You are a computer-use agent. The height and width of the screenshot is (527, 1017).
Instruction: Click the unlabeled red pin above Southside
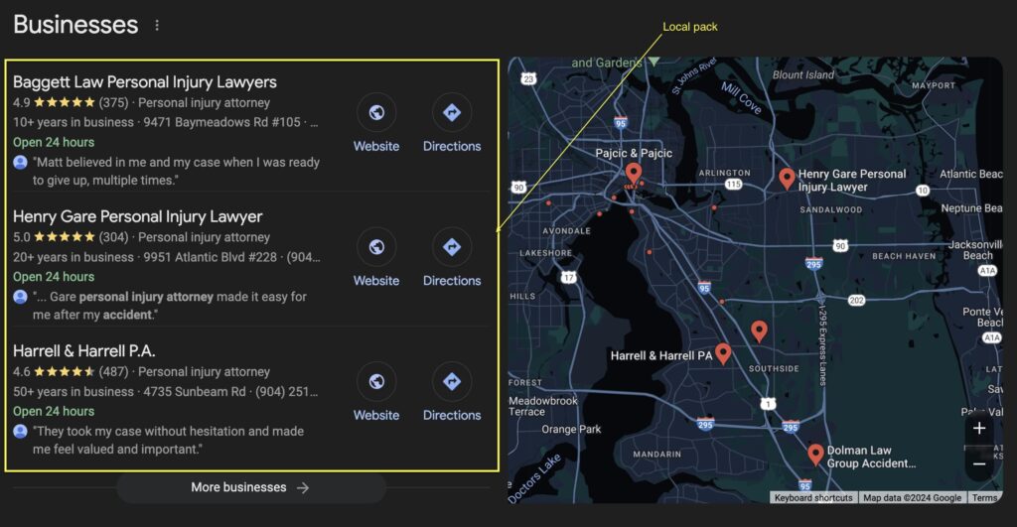tap(759, 330)
